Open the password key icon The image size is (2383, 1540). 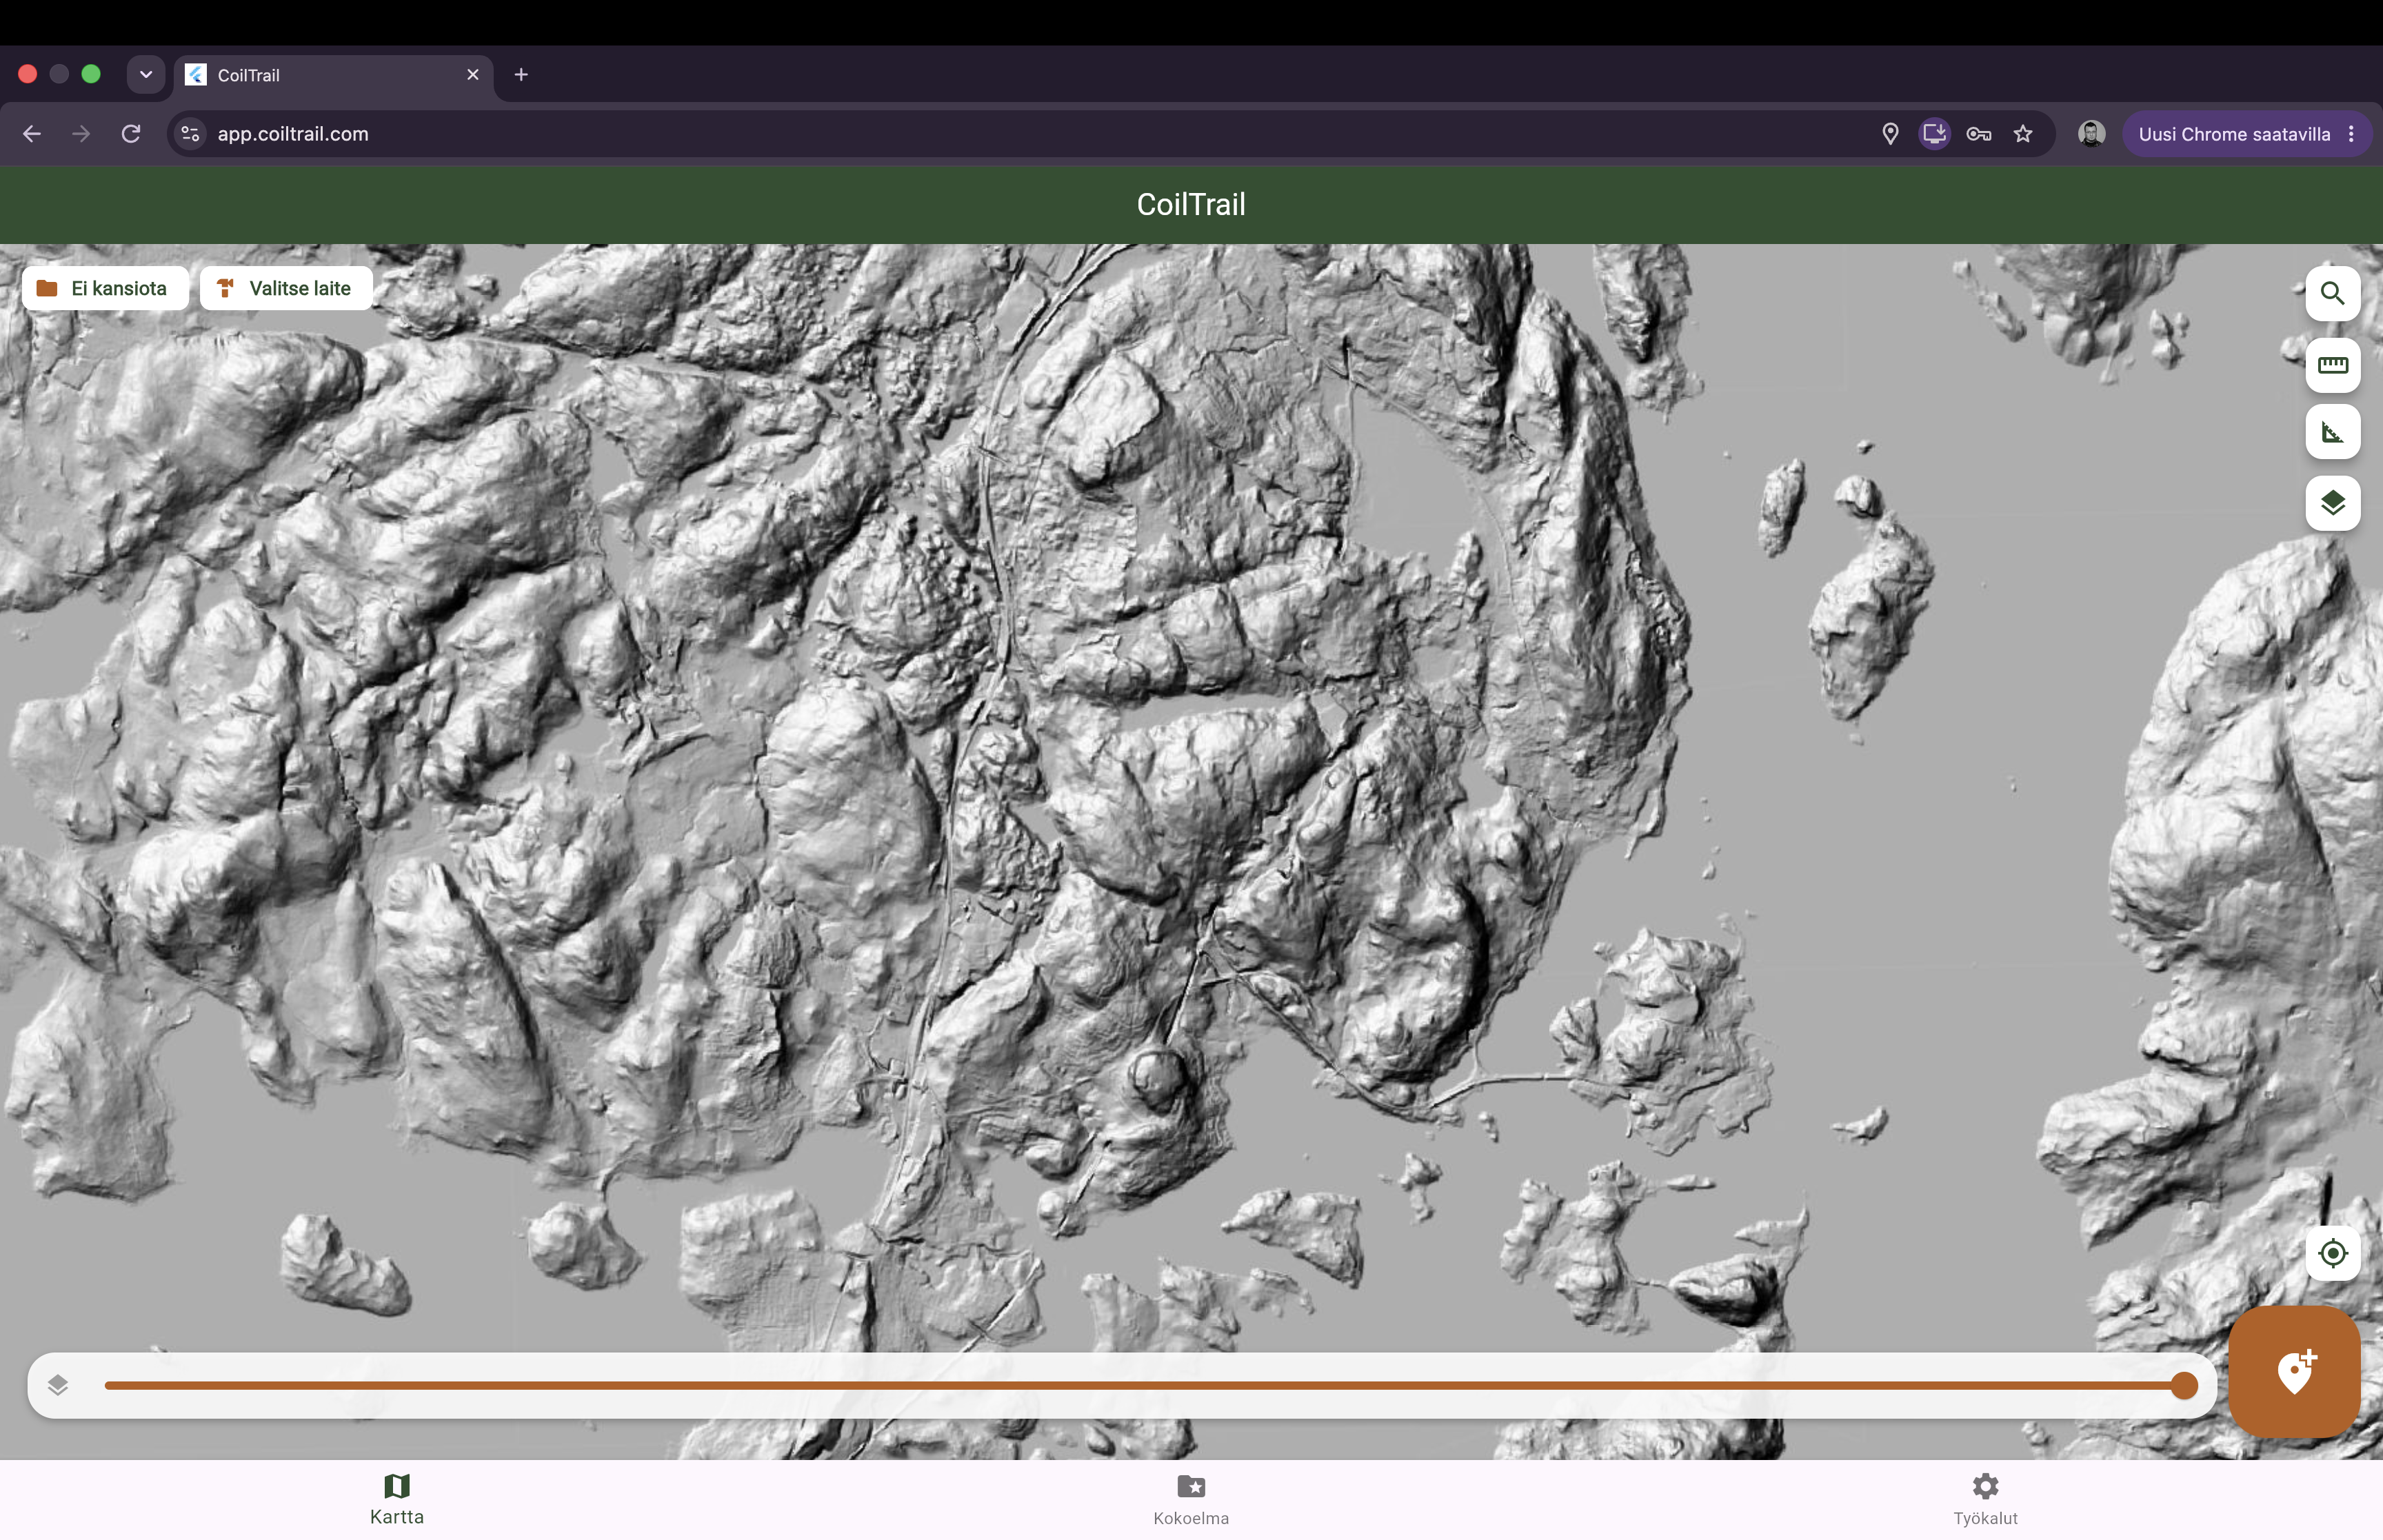(x=1978, y=134)
